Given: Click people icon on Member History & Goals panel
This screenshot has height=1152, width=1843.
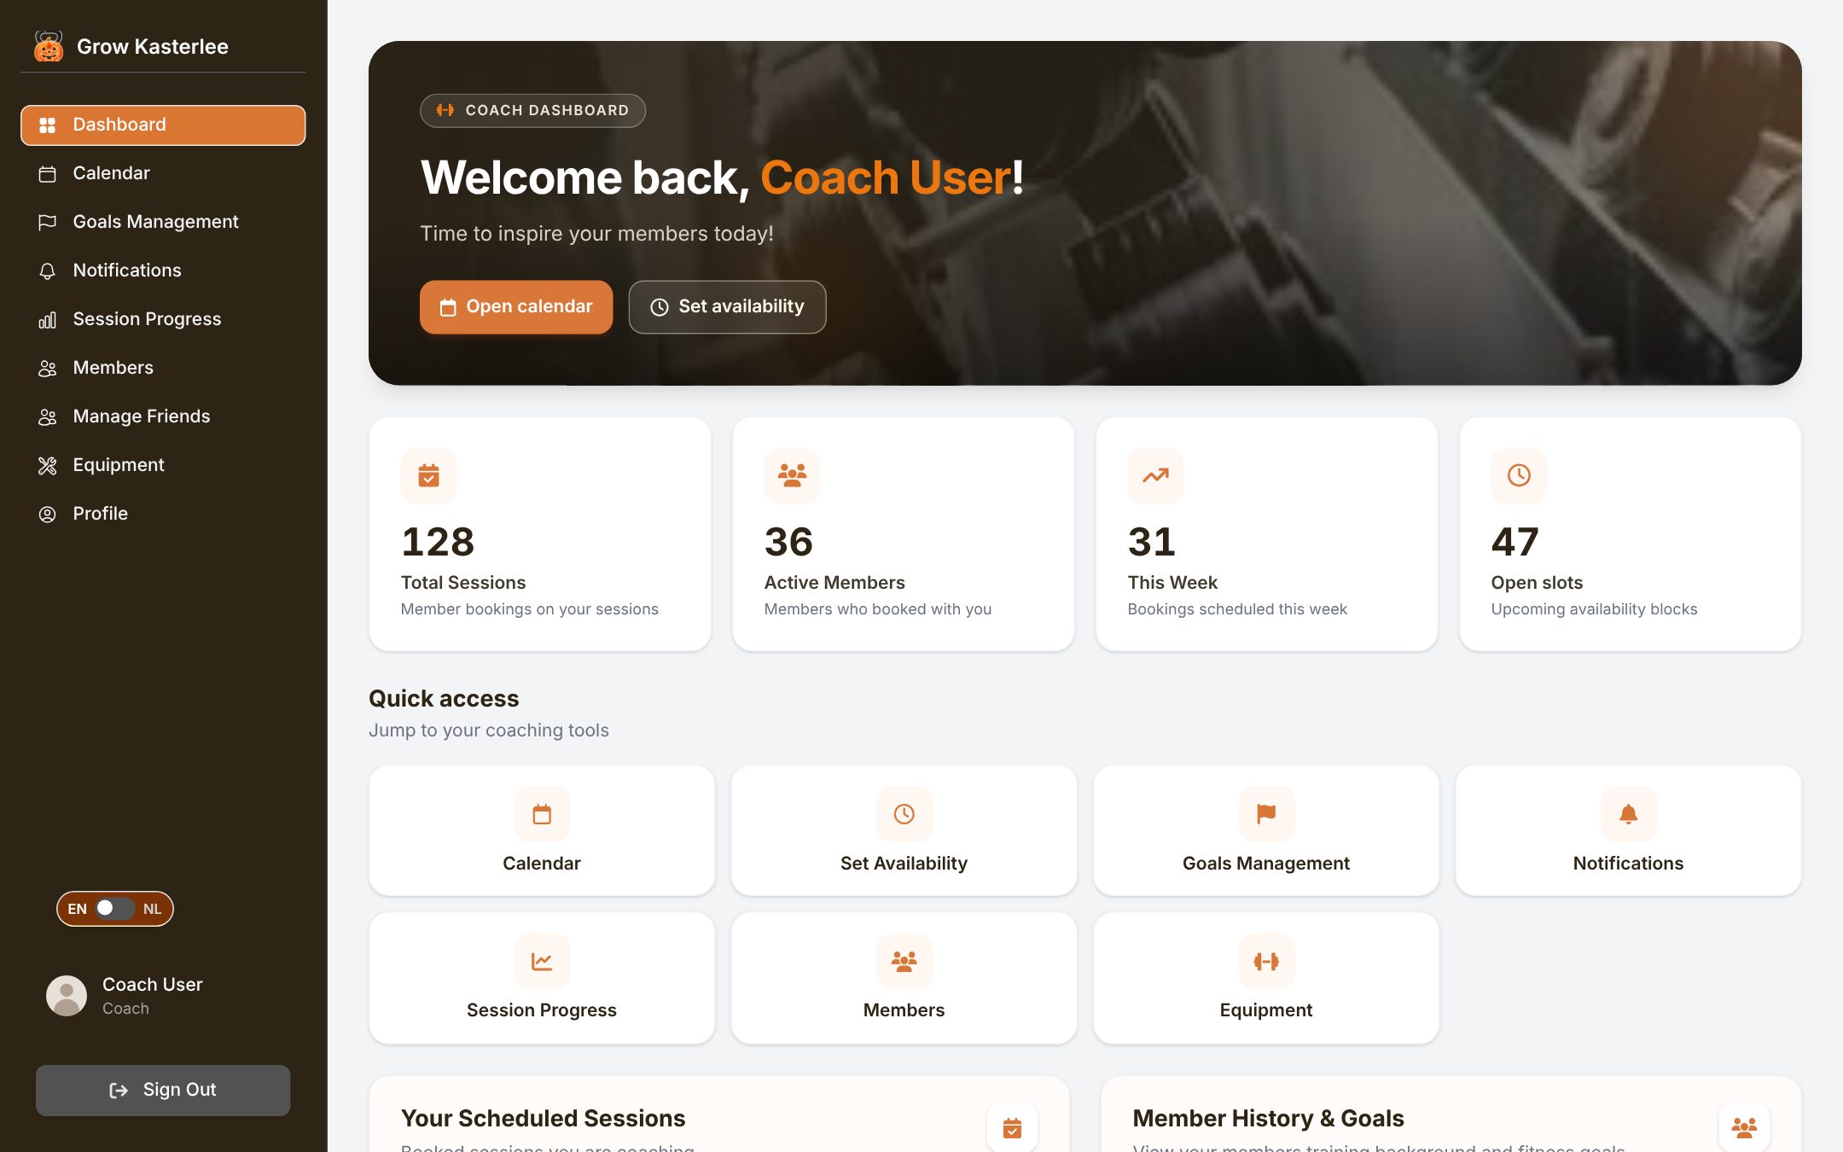Looking at the screenshot, I should click(1744, 1128).
